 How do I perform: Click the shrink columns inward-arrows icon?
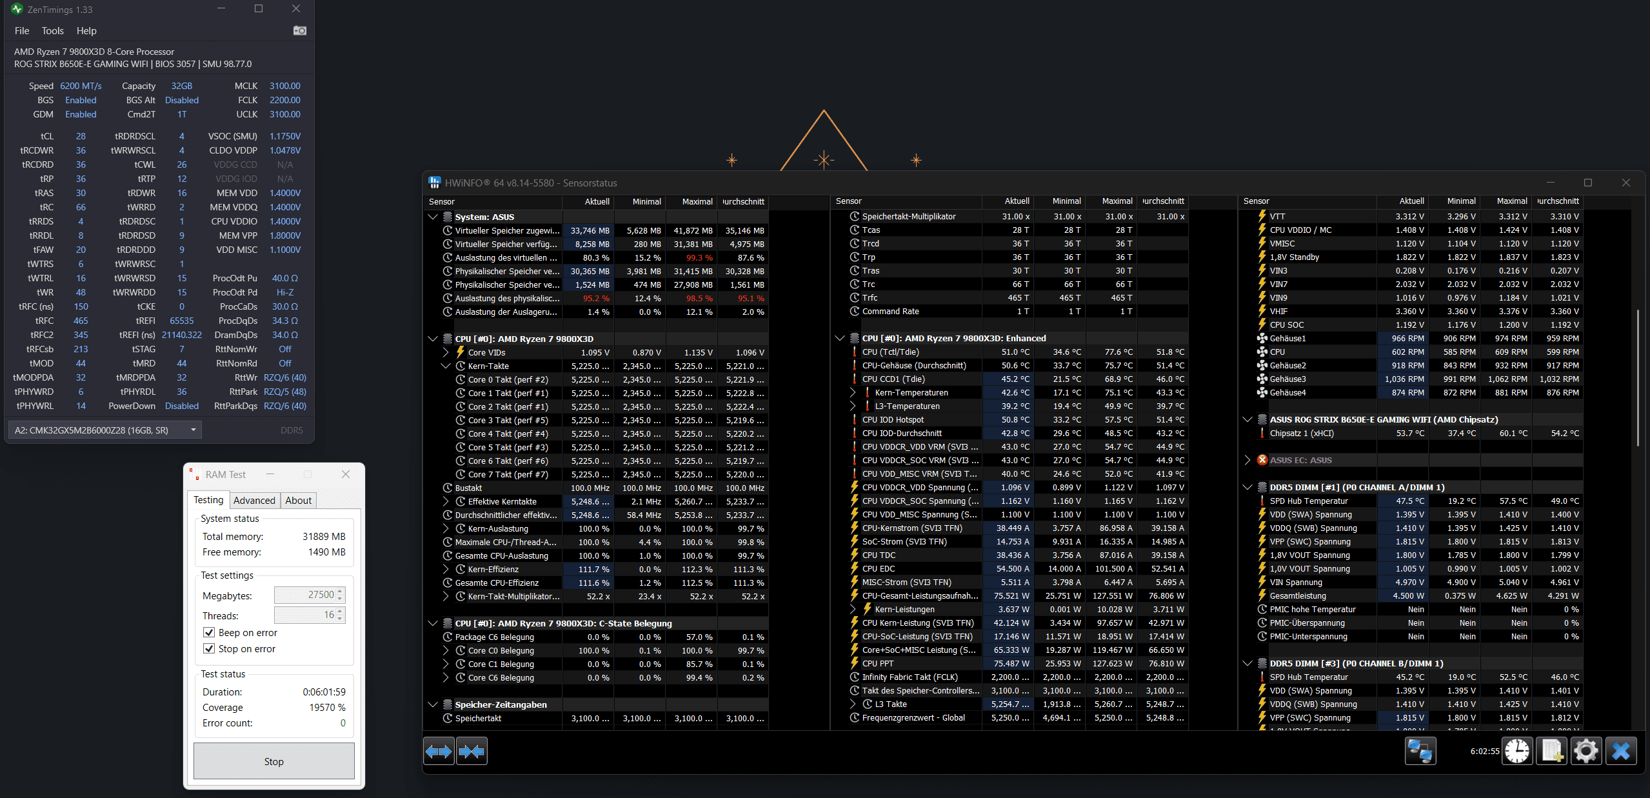tap(472, 752)
